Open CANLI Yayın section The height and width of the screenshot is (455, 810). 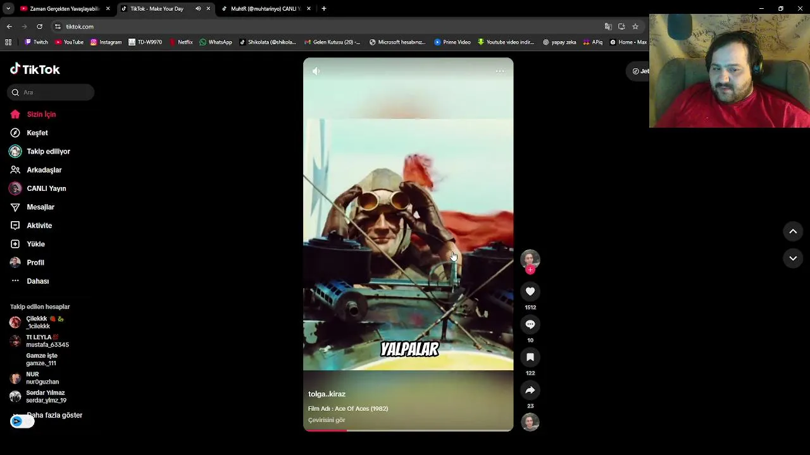[38, 188]
